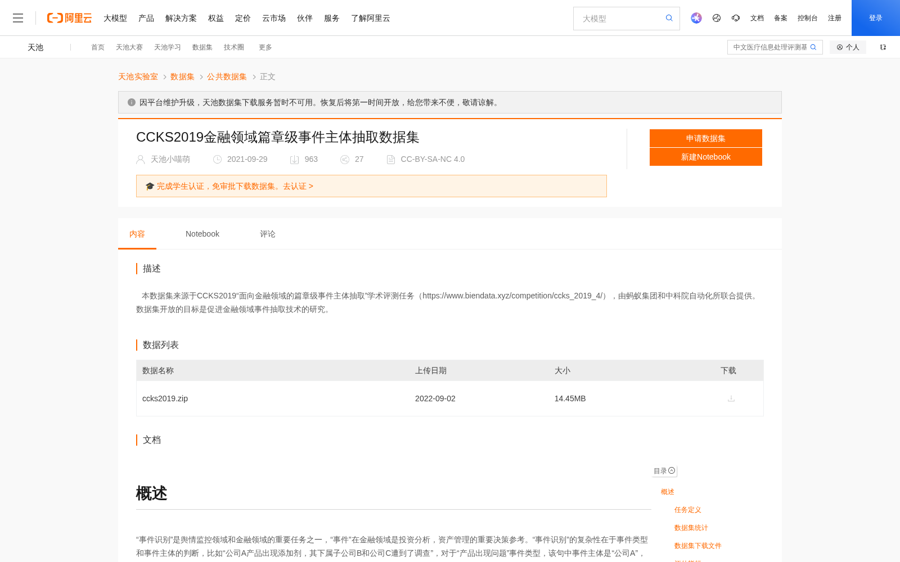The width and height of the screenshot is (900, 562).
Task: Open the 文档 link in header
Action: click(757, 18)
